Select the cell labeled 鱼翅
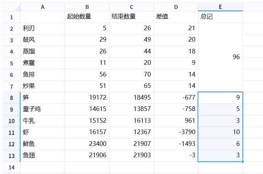The width and height of the screenshot is (263, 174). tap(43, 156)
